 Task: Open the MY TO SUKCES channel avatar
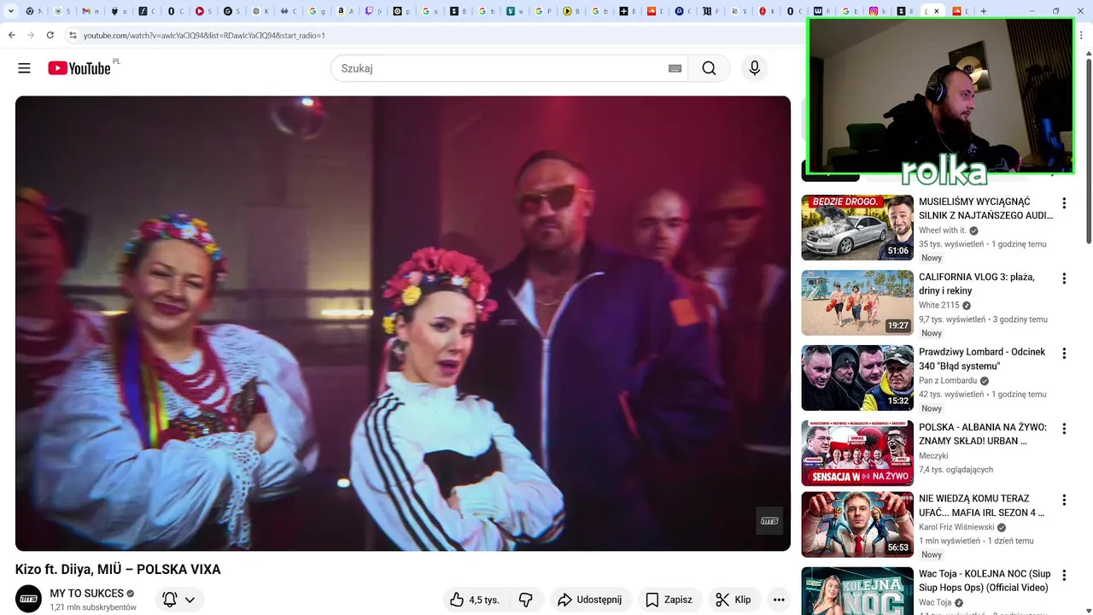pyautogui.click(x=29, y=599)
